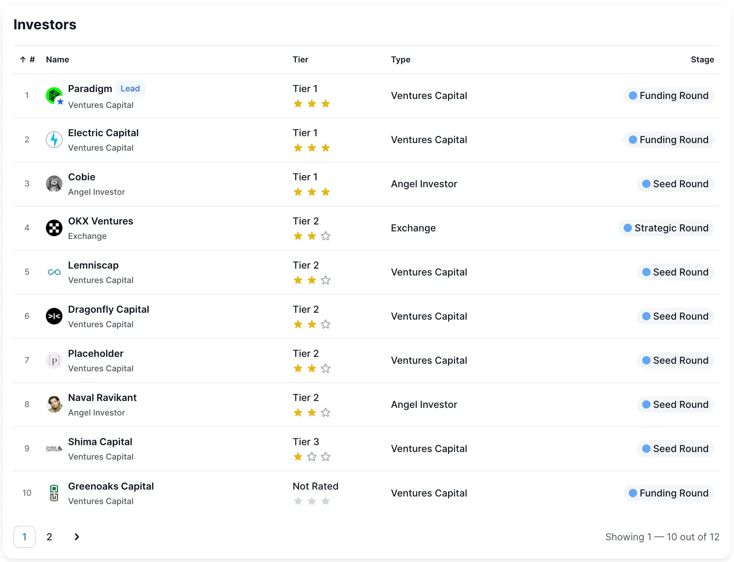Click the Greenoaks Capital green logo
The height and width of the screenshot is (562, 734).
[x=54, y=493]
